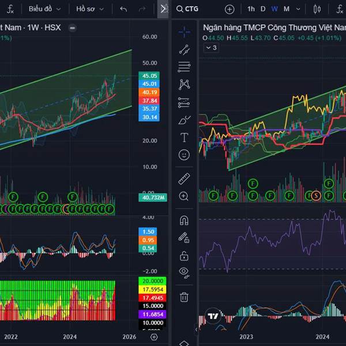Screen dimensions: 346x346
Task: Toggle the magnet snap mode
Action: tap(184, 220)
